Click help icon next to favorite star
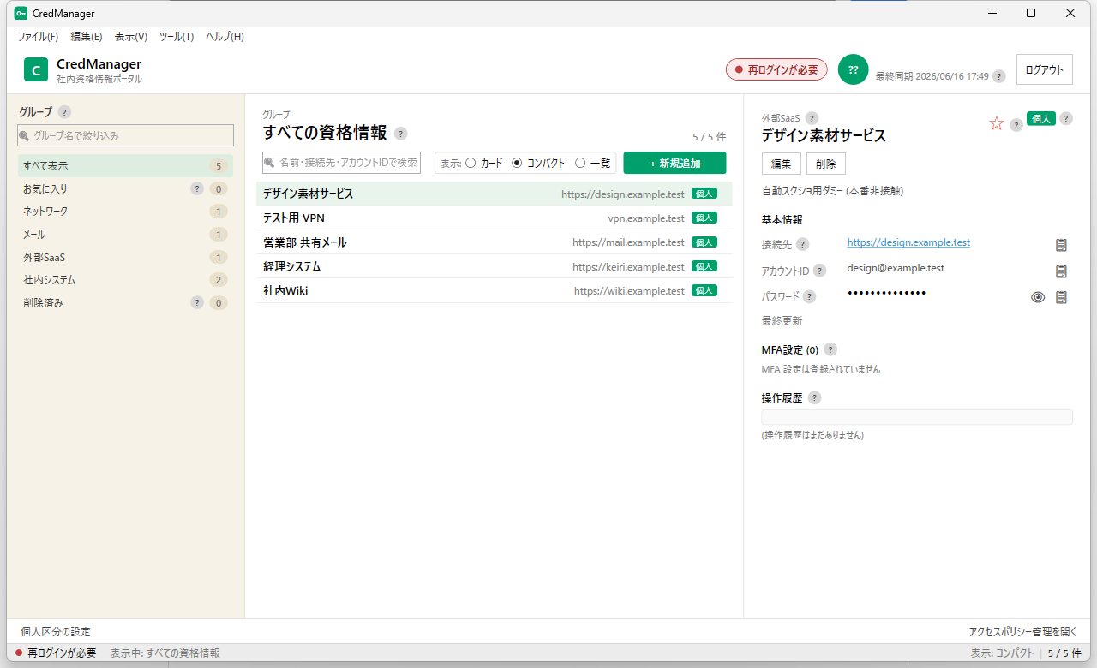This screenshot has width=1097, height=668. 1016,125
